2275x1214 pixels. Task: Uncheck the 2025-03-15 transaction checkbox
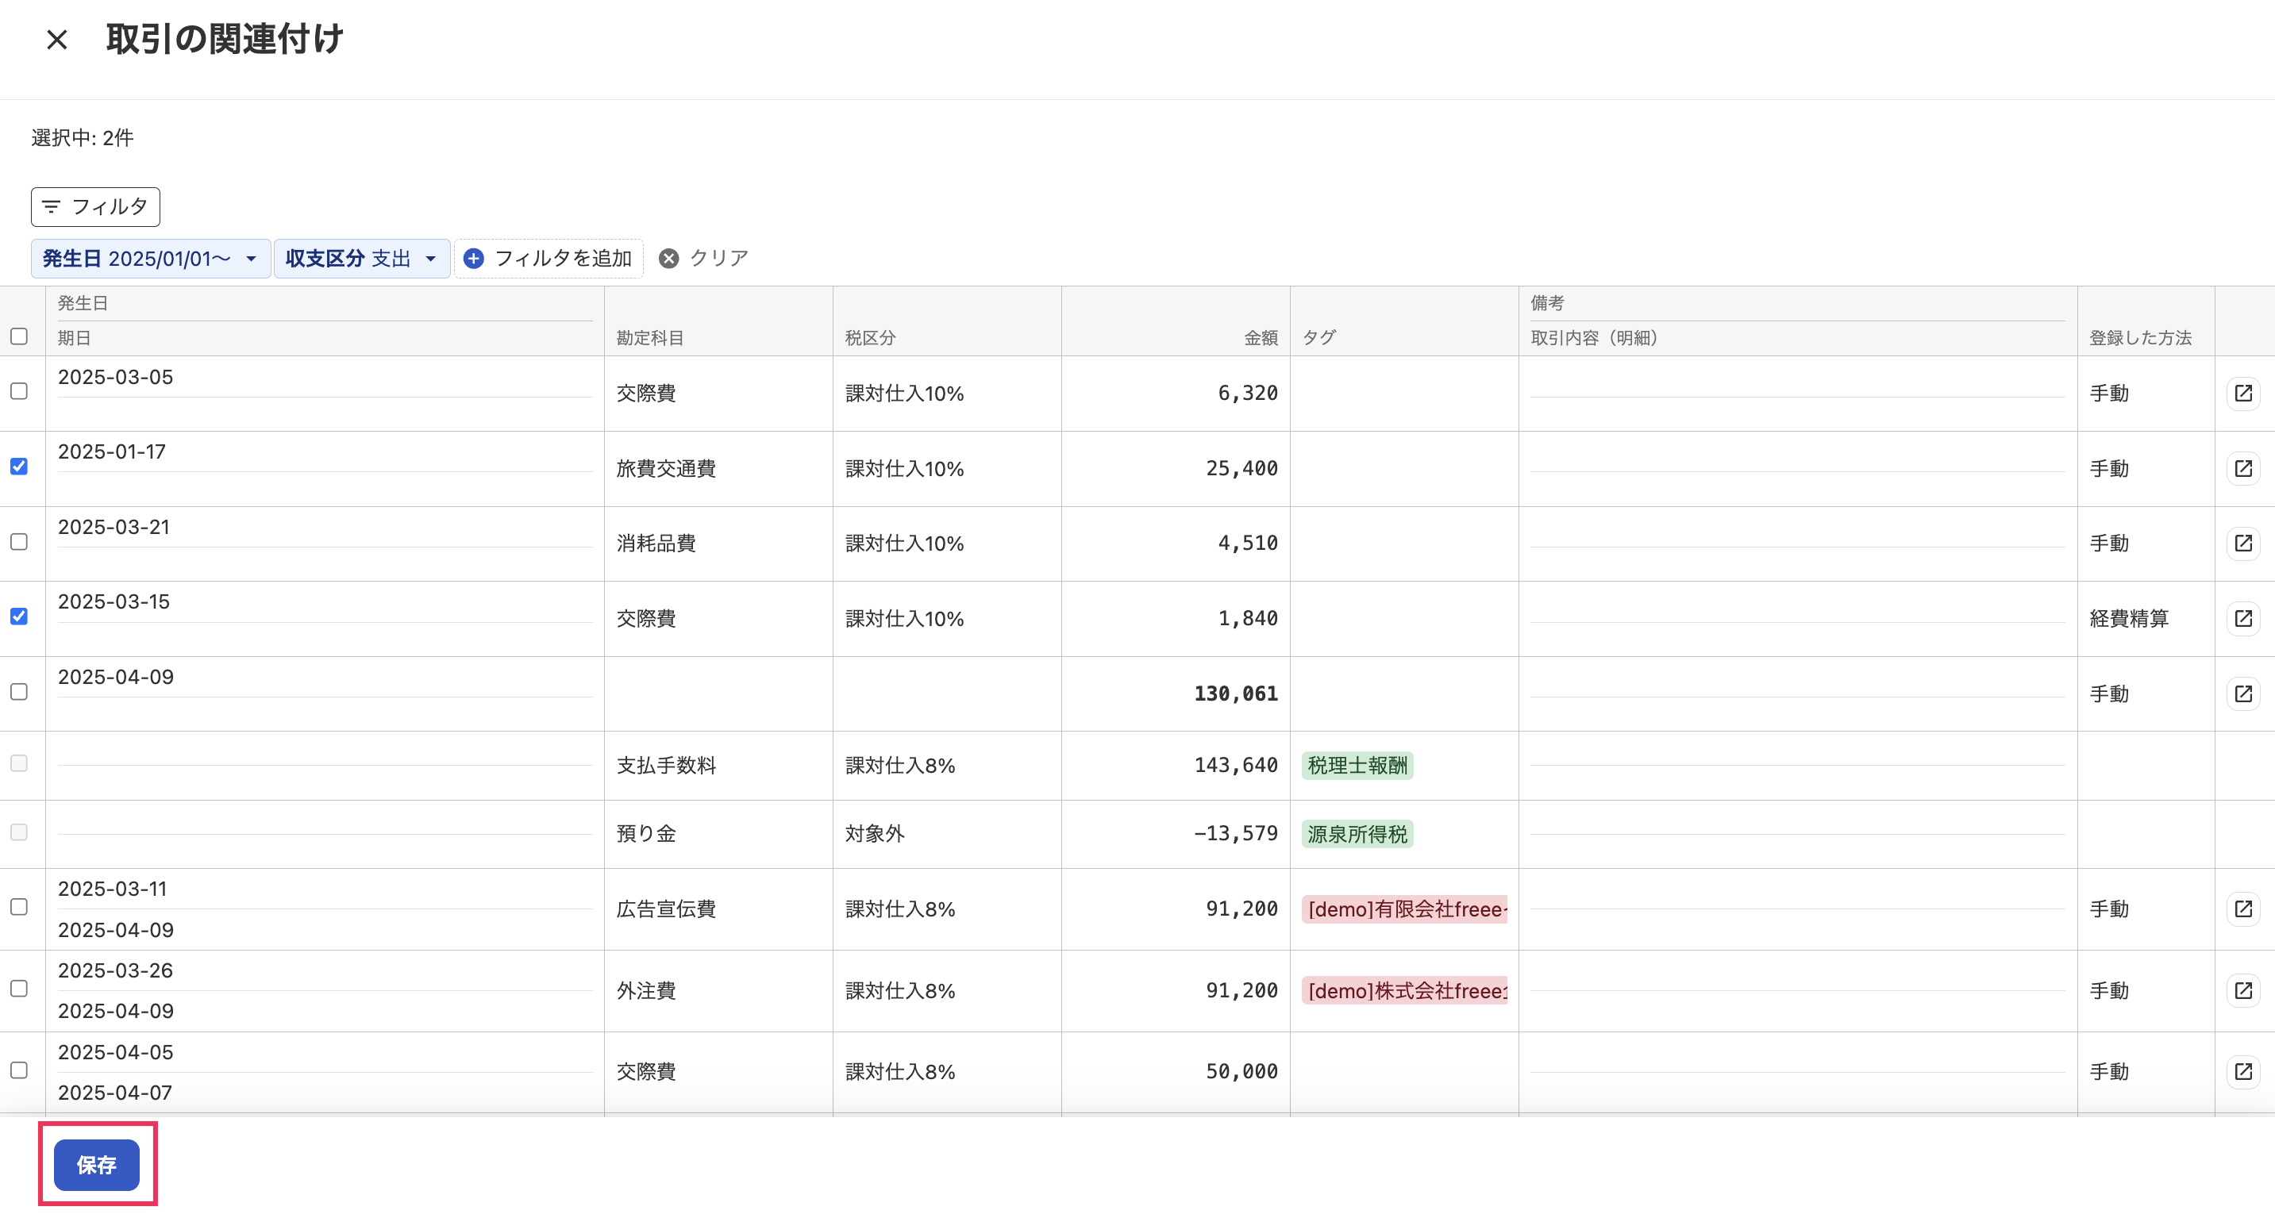18,617
